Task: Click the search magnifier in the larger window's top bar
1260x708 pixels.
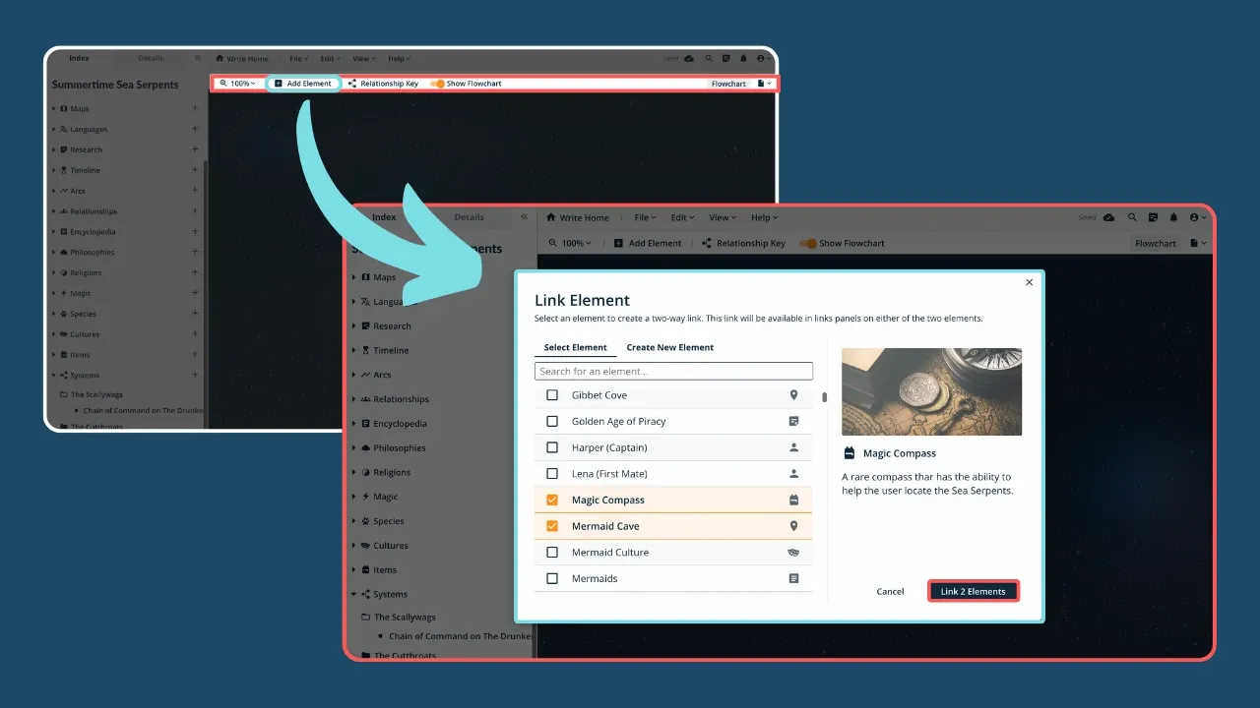Action: 1132,217
